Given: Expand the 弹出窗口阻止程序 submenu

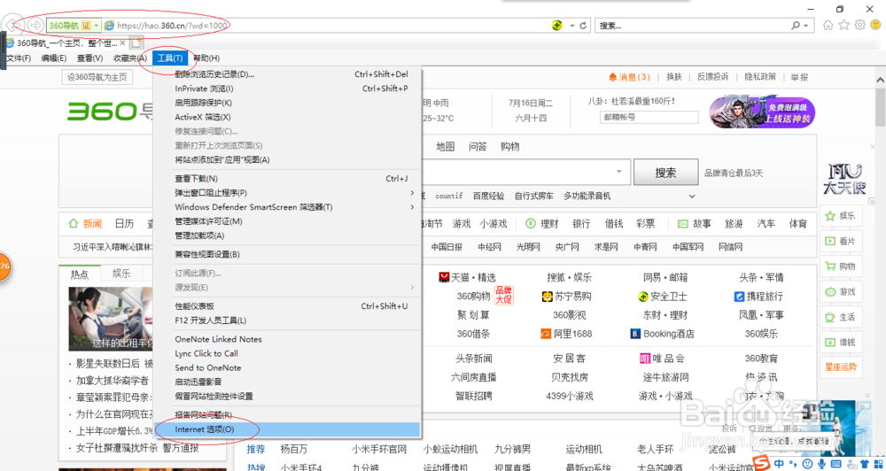Looking at the screenshot, I should (413, 193).
